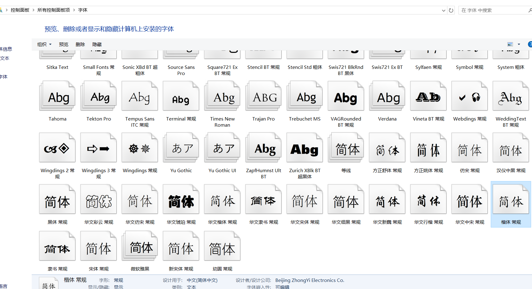Select the 华文新魏 font icon

pos(387,199)
